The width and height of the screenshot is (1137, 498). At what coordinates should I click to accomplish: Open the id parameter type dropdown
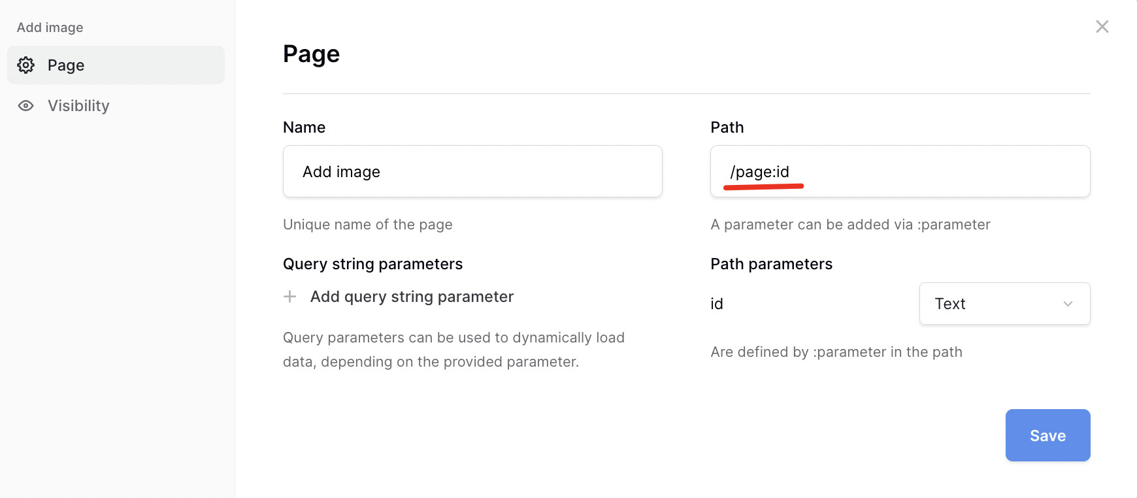pos(1004,304)
